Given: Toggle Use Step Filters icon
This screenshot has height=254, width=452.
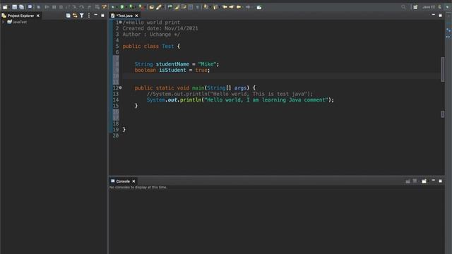Looking at the screenshot, I should point(104,7).
